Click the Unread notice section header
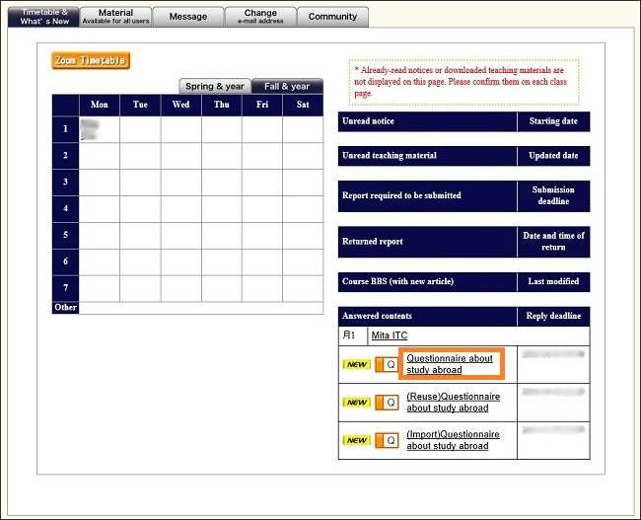This screenshot has height=520, width=641. 426,121
